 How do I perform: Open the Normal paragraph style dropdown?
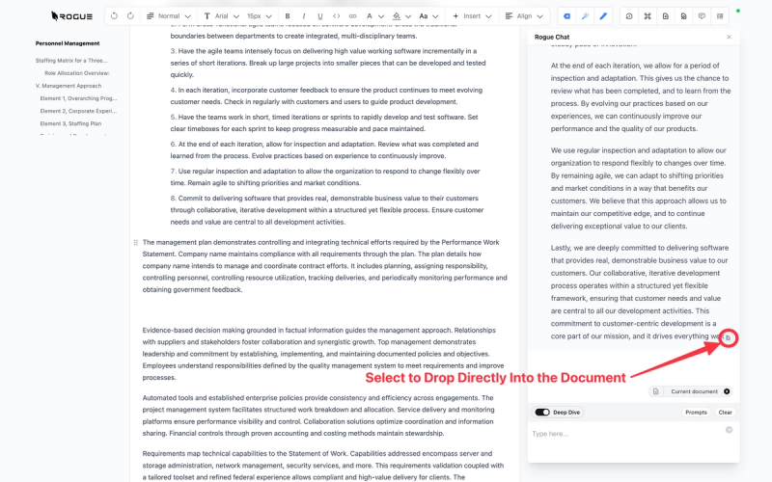168,16
